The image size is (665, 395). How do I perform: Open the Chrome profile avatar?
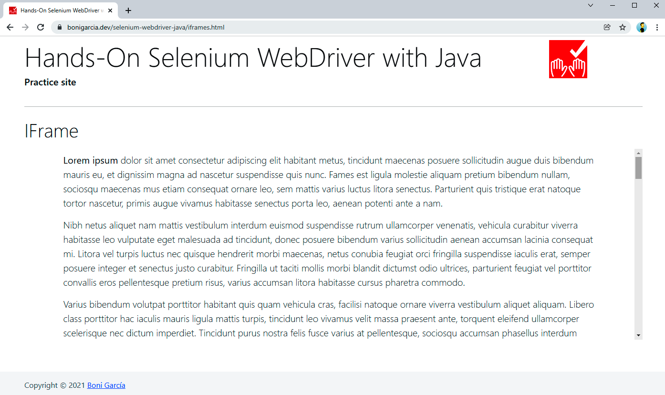click(642, 27)
